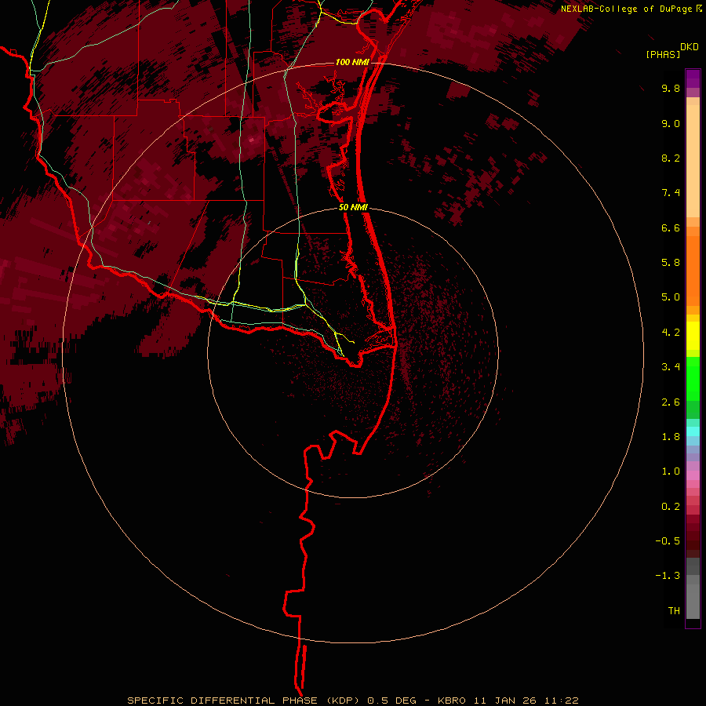The height and width of the screenshot is (706, 706).
Task: Click the DKD legend label
Action: (690, 47)
